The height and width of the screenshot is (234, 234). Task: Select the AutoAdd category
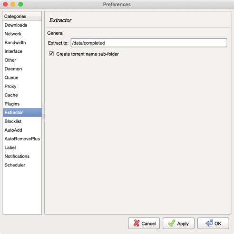(x=22, y=130)
